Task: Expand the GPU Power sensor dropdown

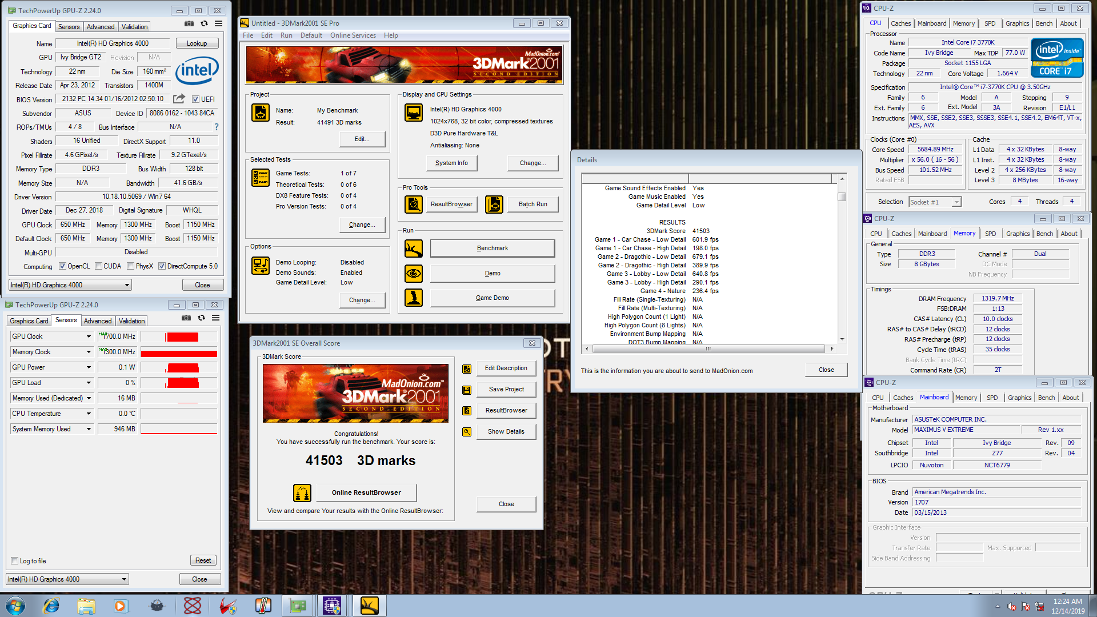Action: [89, 367]
